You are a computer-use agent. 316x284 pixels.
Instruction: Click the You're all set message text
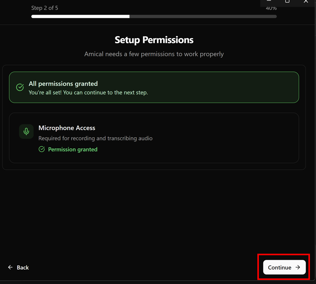(x=88, y=92)
